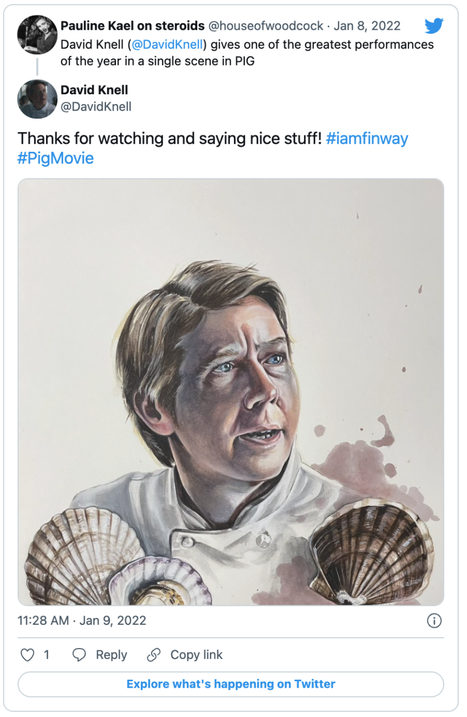Screen dimensions: 467x717
Task: Open the #iamfinway hashtag
Action: click(367, 138)
